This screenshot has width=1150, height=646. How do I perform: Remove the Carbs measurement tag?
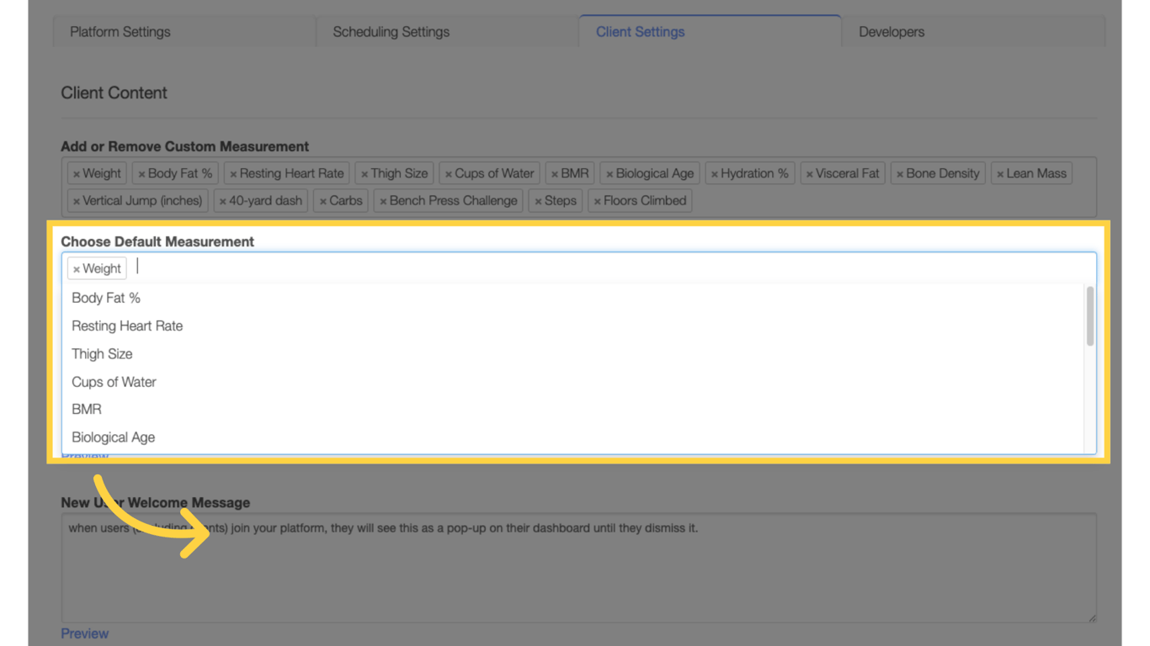[x=323, y=200]
